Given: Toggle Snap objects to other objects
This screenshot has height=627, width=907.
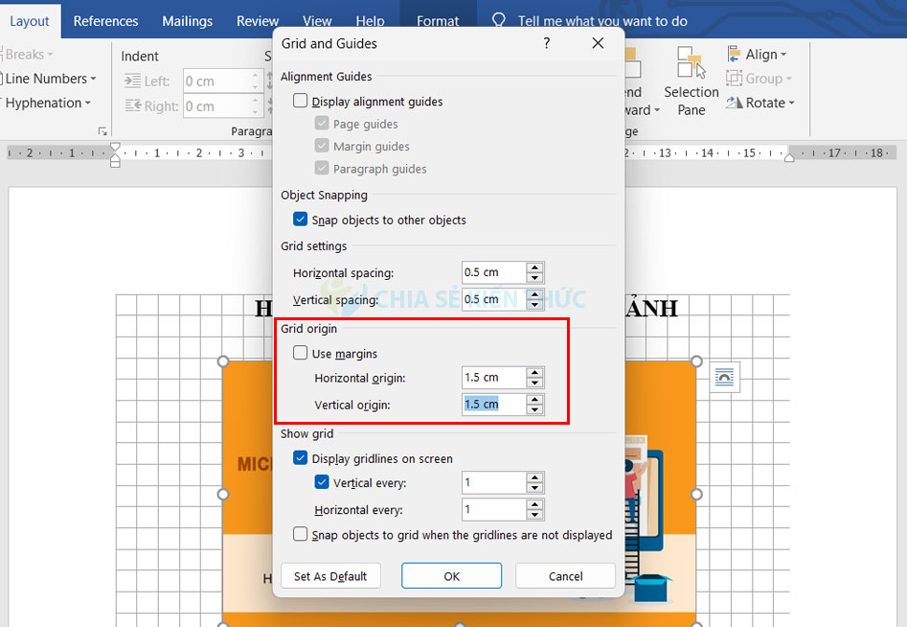Looking at the screenshot, I should pyautogui.click(x=301, y=220).
